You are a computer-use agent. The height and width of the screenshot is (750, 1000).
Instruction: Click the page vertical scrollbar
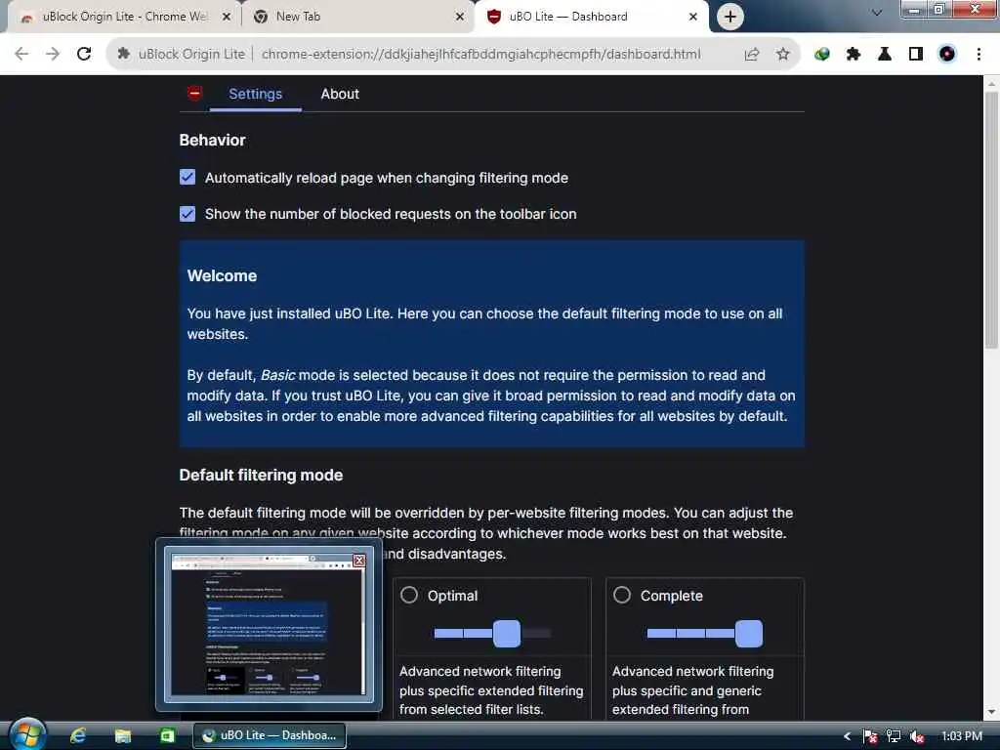coord(991,220)
